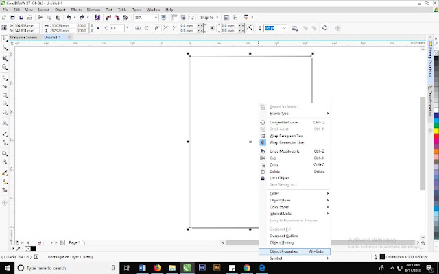Click the Open file icon
The image size is (439, 274).
[x=12, y=18]
